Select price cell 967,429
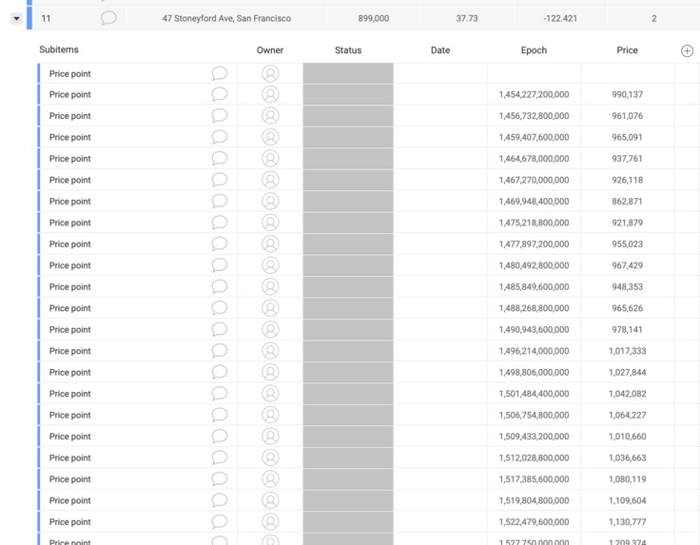Screen dimensions: 700x545 (x=627, y=265)
